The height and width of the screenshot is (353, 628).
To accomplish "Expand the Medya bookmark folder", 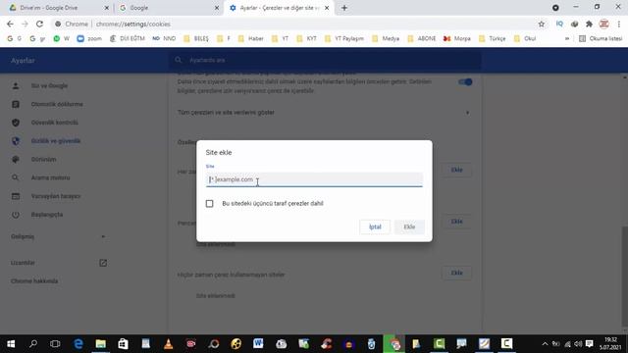I will coord(386,38).
